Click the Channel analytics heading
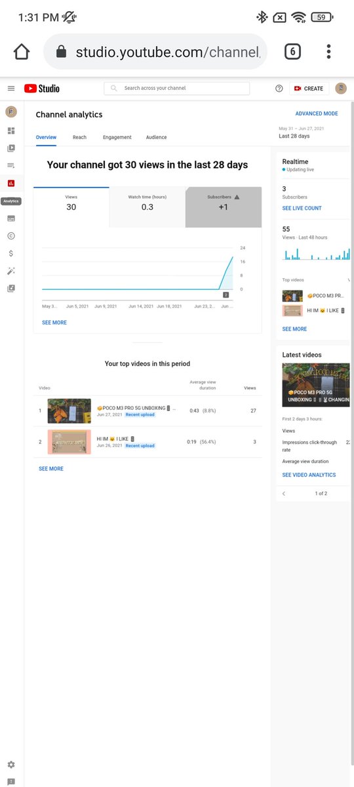This screenshot has height=787, width=354. [x=69, y=115]
